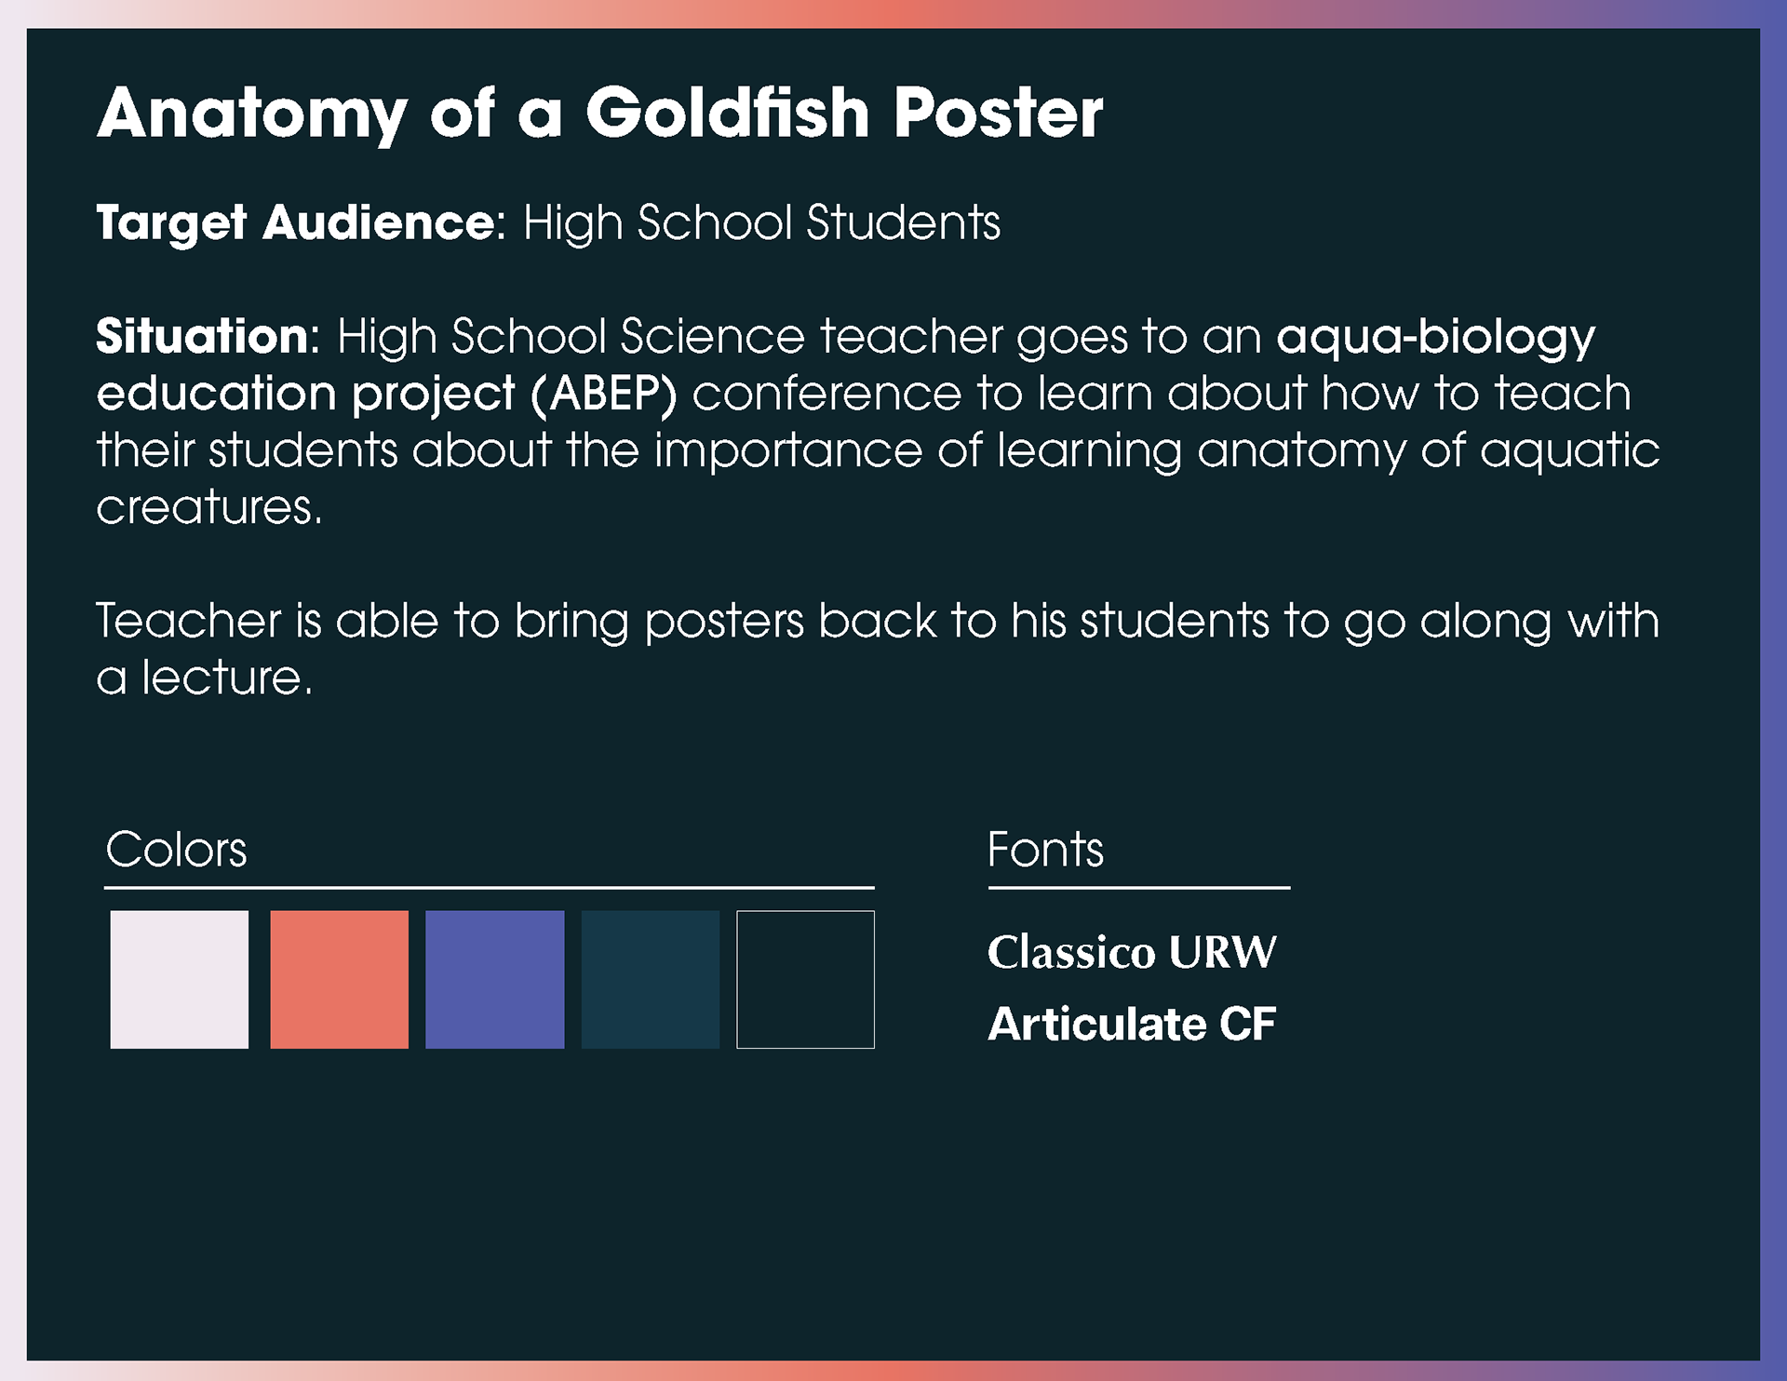
Task: Click the 'Colors' section heading
Action: tap(176, 850)
